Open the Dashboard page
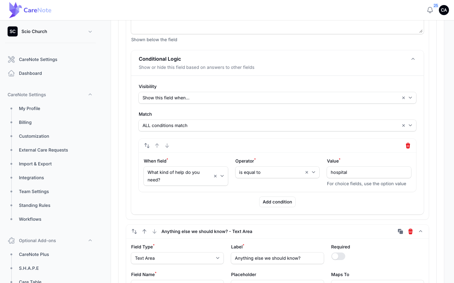This screenshot has width=454, height=283. [30, 73]
